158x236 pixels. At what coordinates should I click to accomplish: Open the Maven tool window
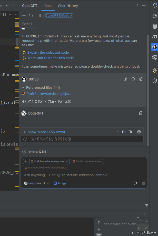coord(155,36)
